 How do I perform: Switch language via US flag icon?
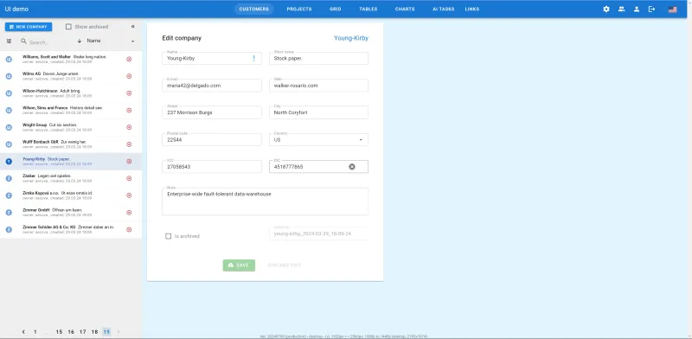click(x=673, y=10)
